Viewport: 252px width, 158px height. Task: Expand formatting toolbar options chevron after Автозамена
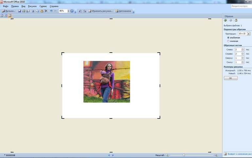coord(134,12)
